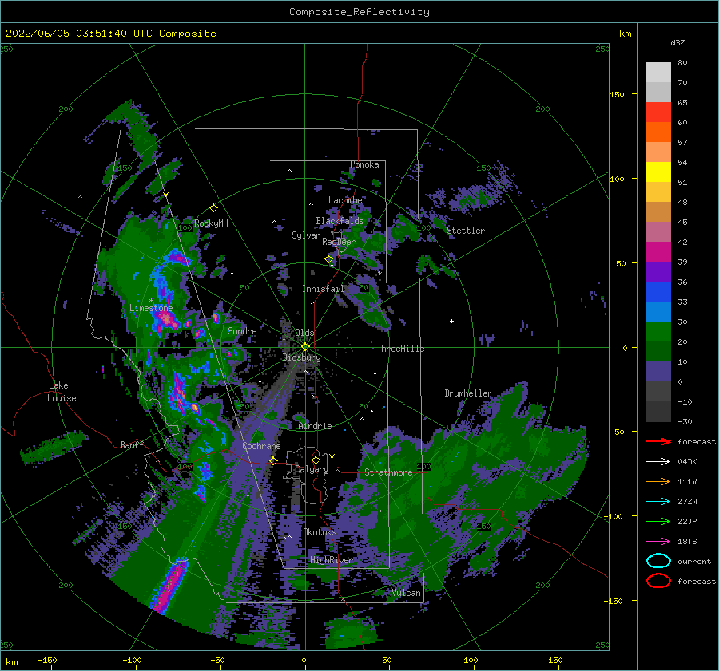Click the red 'forecast' ellipse in legend
The height and width of the screenshot is (671, 719).
(658, 581)
